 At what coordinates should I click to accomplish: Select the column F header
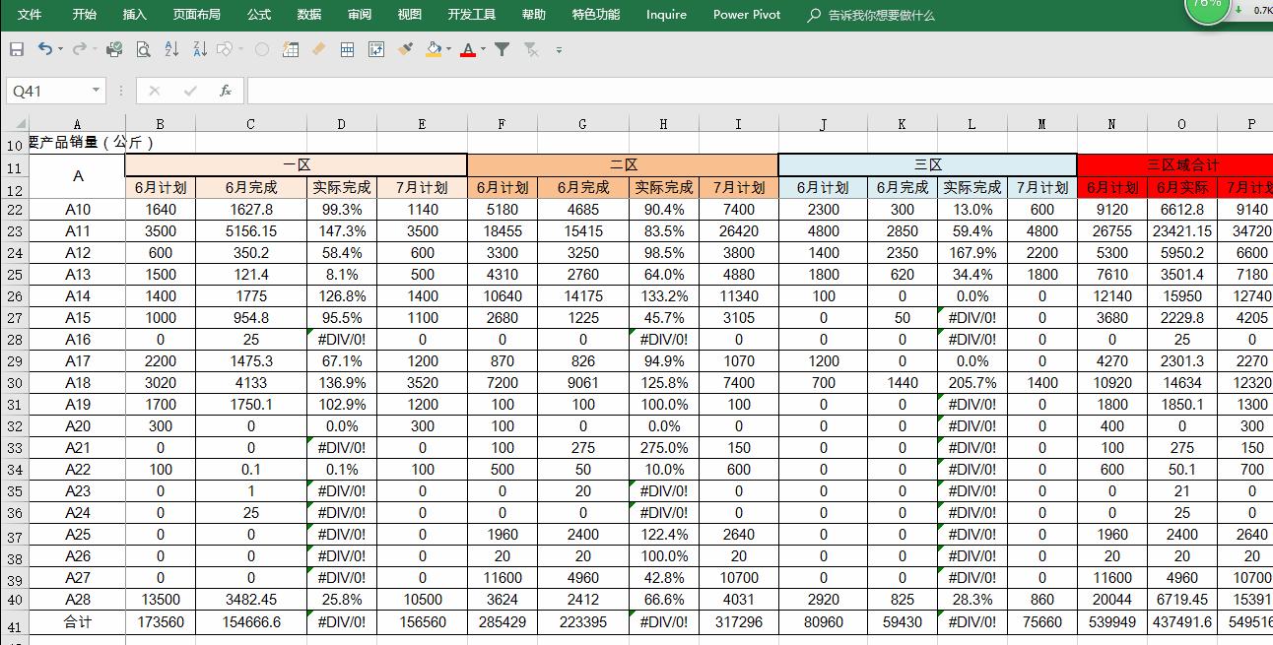502,124
